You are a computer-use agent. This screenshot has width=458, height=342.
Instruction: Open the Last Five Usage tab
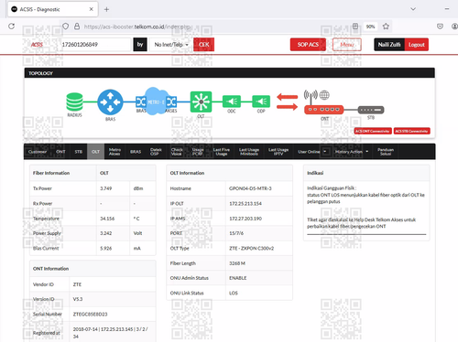222,152
